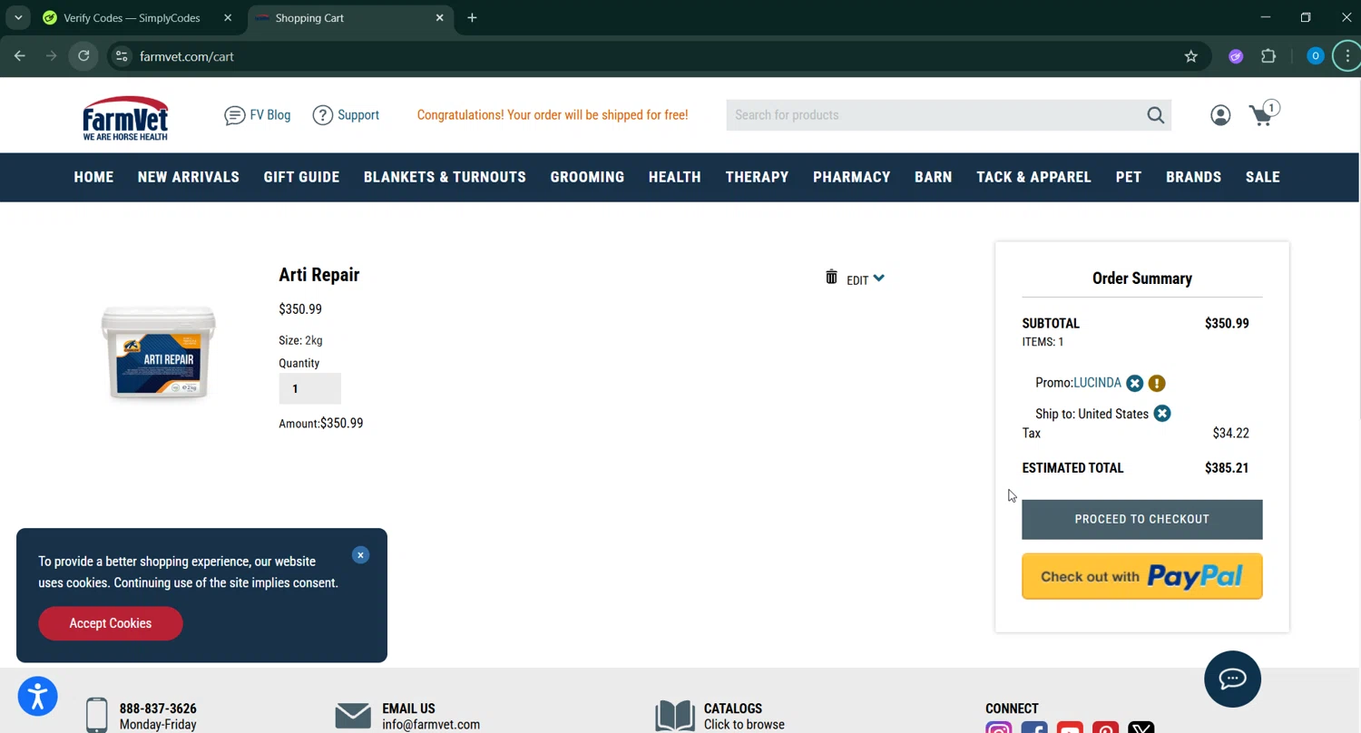
Task: Expand the EDIT dropdown for Arti Repair
Action: tap(866, 279)
